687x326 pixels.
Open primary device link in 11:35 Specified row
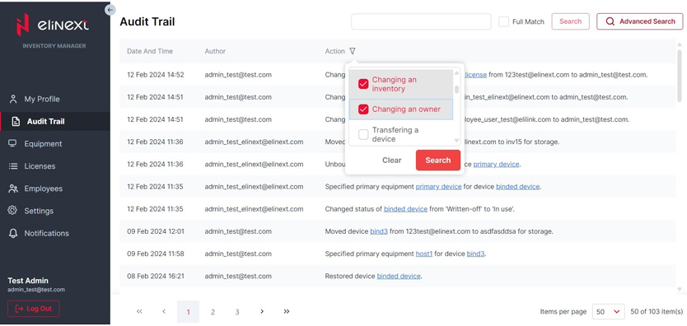tap(438, 186)
